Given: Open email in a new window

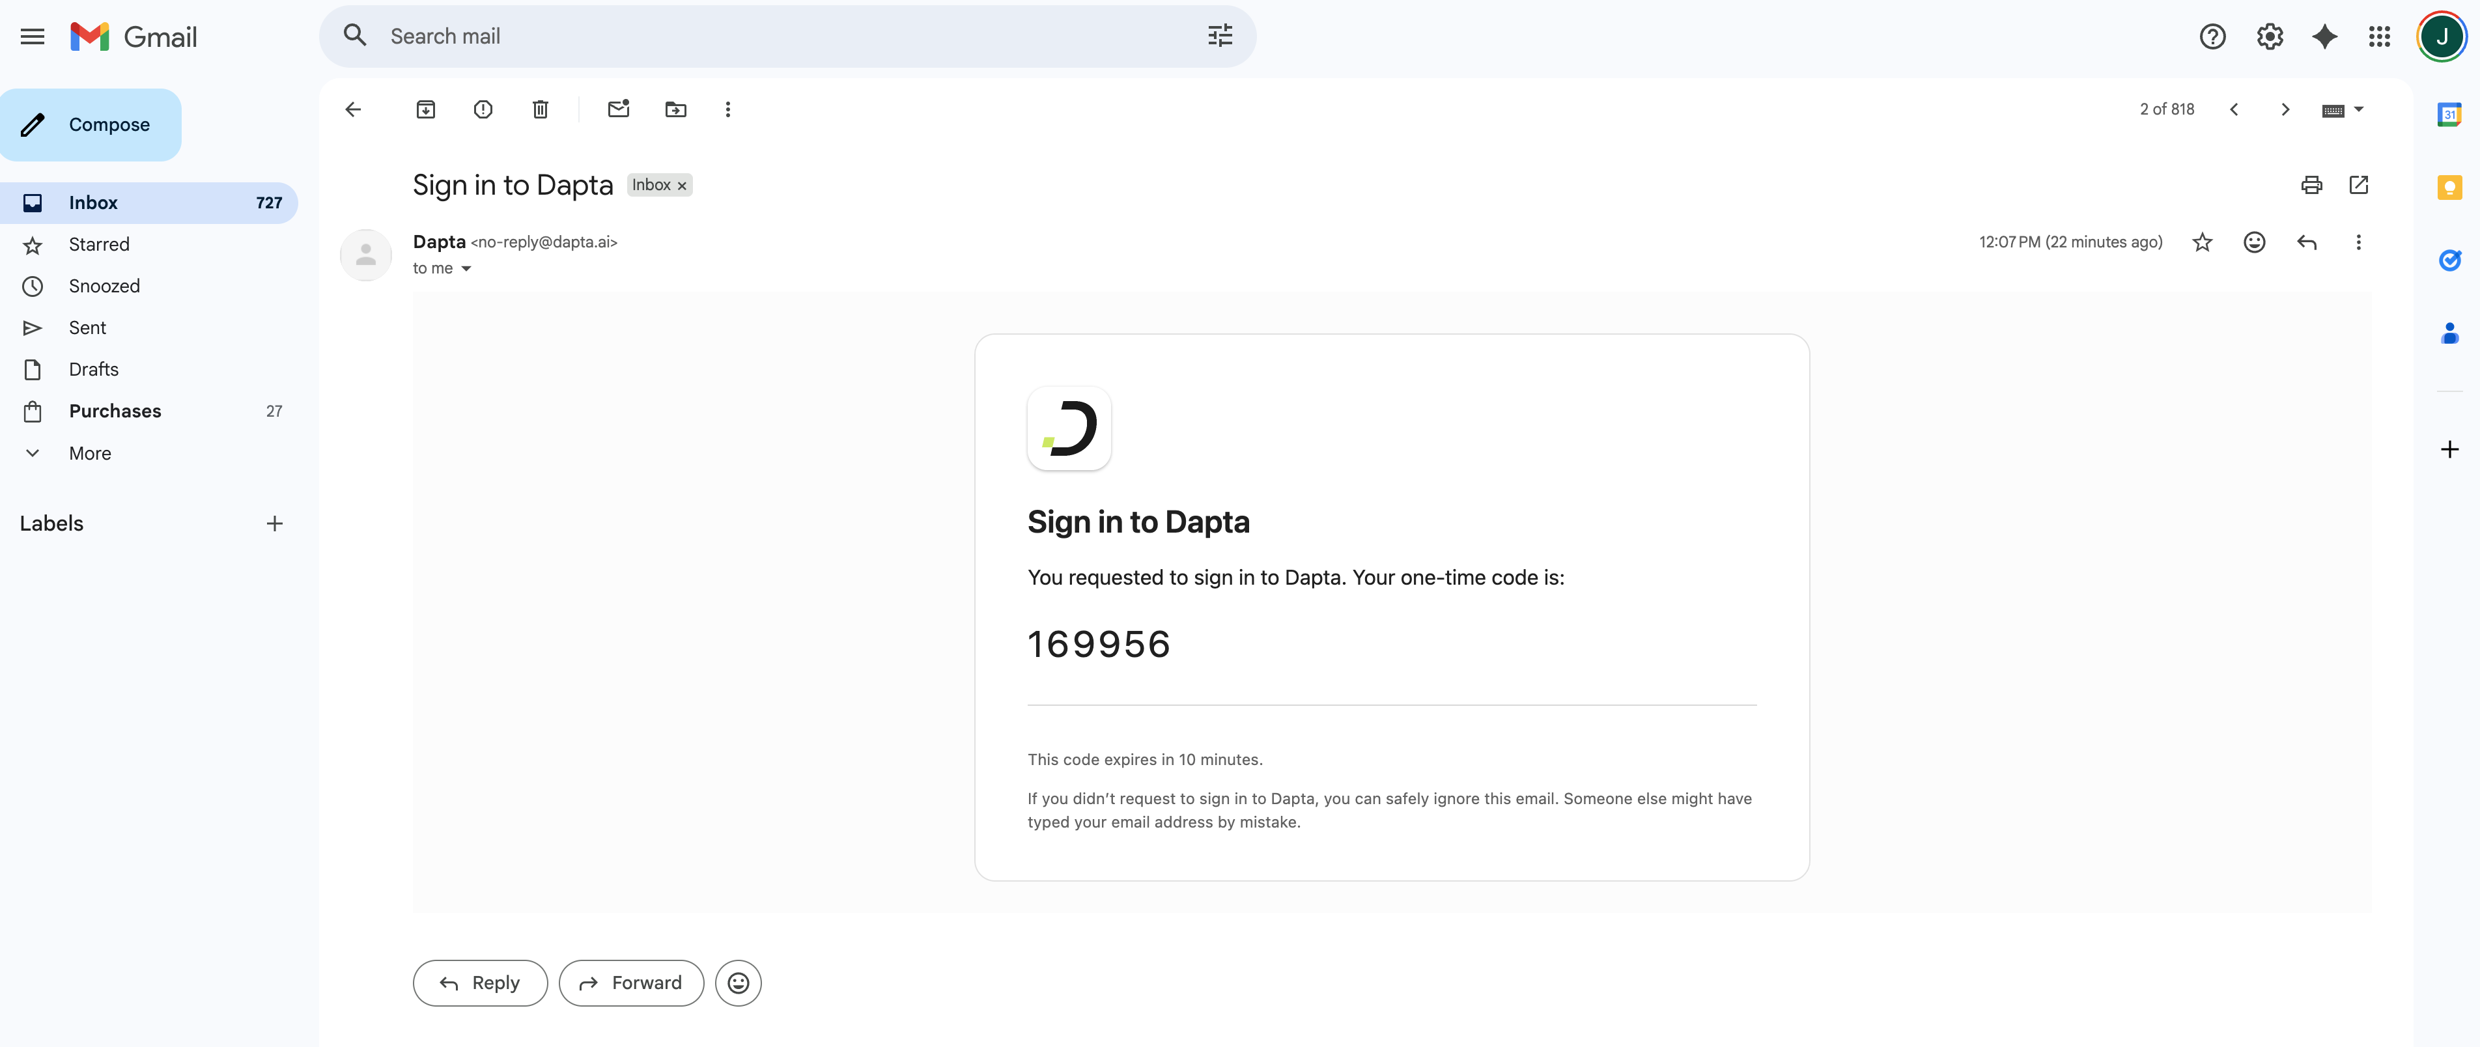Looking at the screenshot, I should point(2359,185).
